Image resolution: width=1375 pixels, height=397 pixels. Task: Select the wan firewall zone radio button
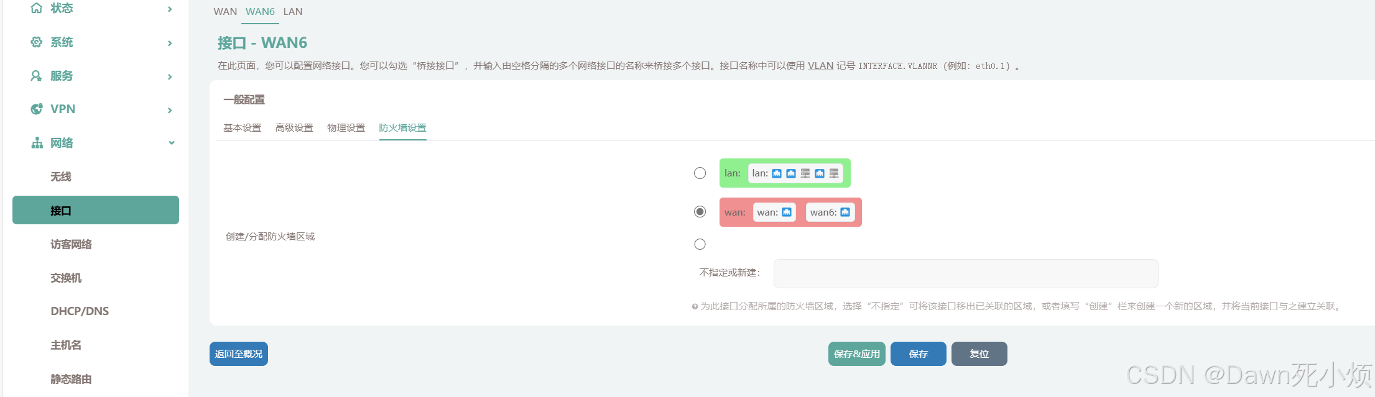tap(700, 212)
